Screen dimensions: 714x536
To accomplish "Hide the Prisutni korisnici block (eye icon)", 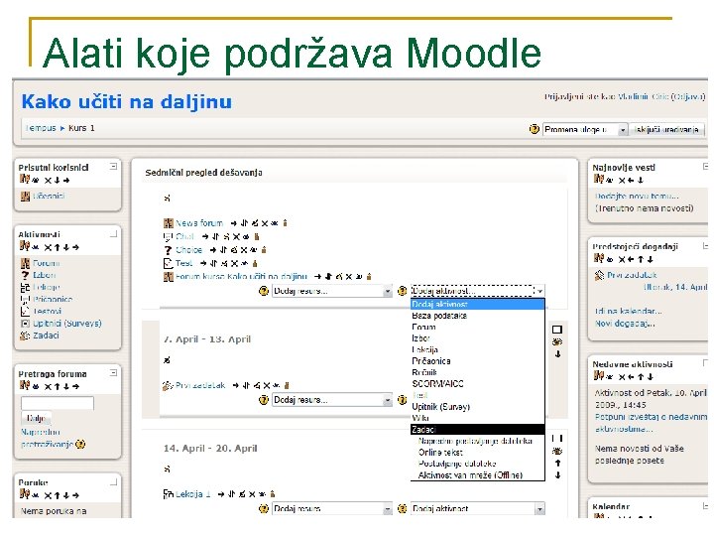I will (36, 181).
